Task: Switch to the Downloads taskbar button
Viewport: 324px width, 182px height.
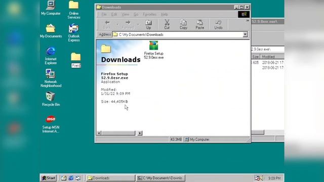Action: click(110, 178)
